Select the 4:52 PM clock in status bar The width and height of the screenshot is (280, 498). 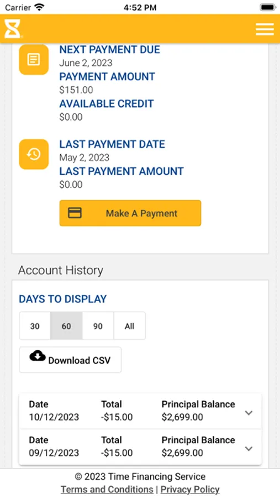pyautogui.click(x=140, y=7)
